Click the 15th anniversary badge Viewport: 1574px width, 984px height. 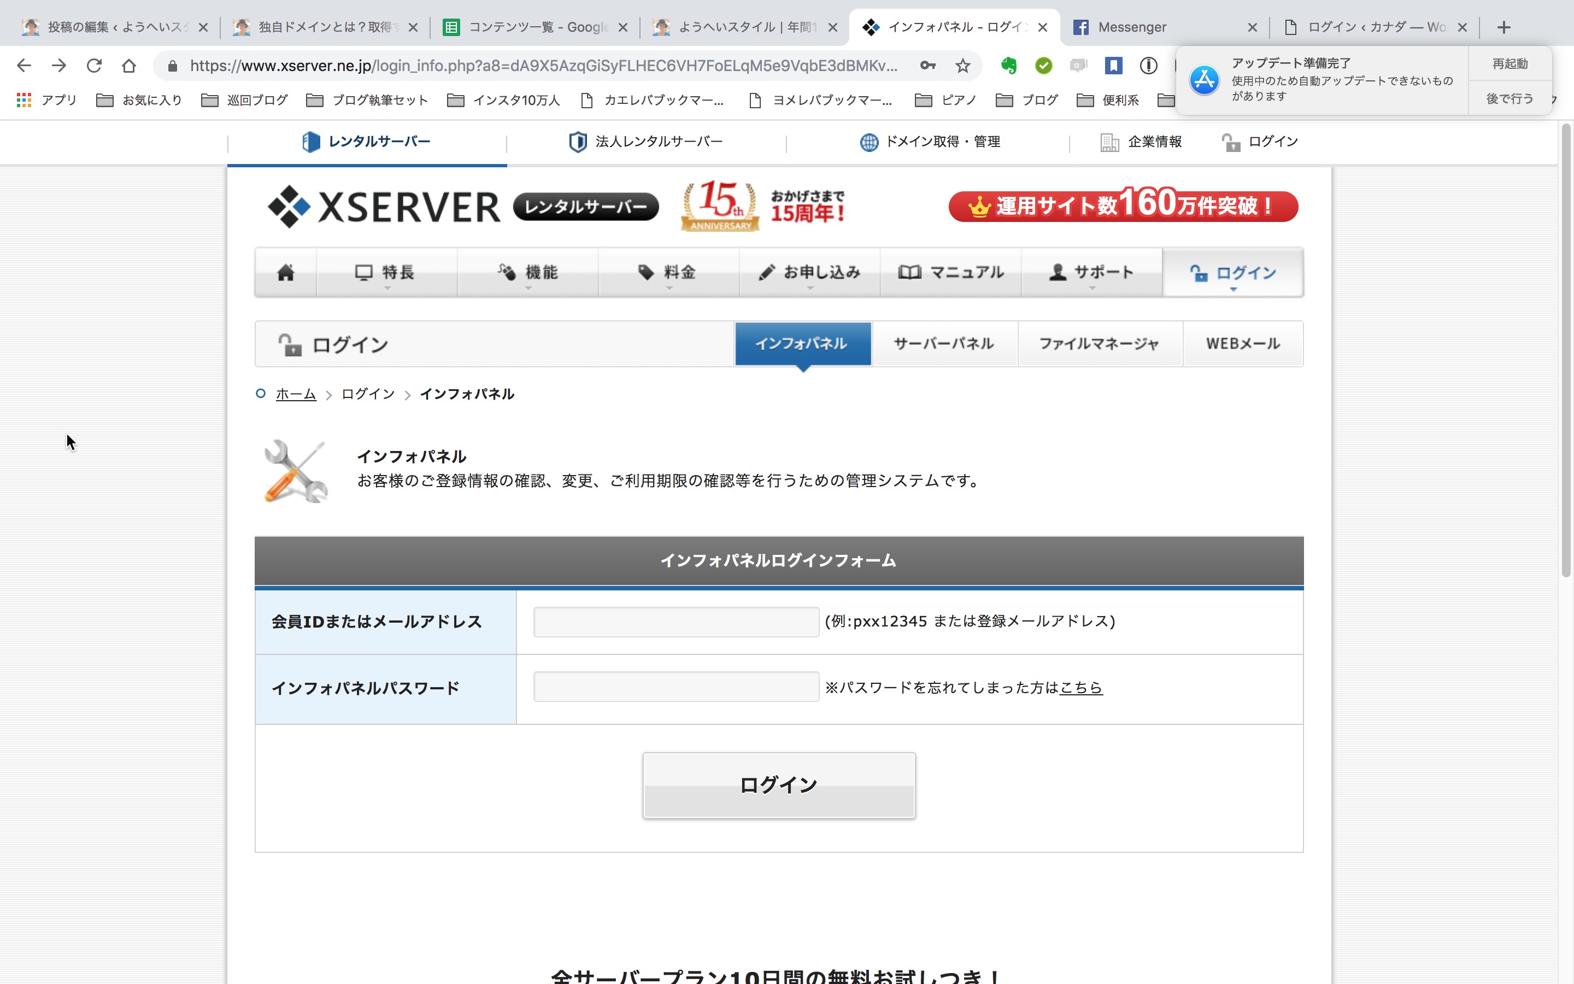[x=720, y=206]
